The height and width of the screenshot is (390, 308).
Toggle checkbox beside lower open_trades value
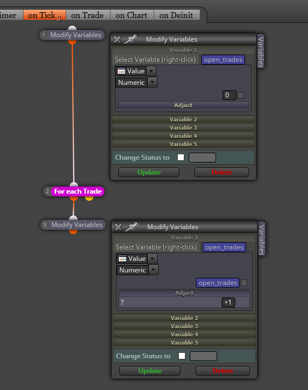pos(244,283)
